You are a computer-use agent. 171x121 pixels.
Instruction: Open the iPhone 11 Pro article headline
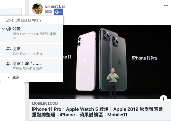pyautogui.click(x=98, y=112)
